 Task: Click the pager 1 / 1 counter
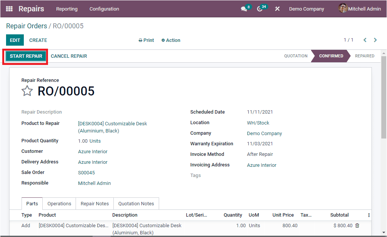click(348, 40)
